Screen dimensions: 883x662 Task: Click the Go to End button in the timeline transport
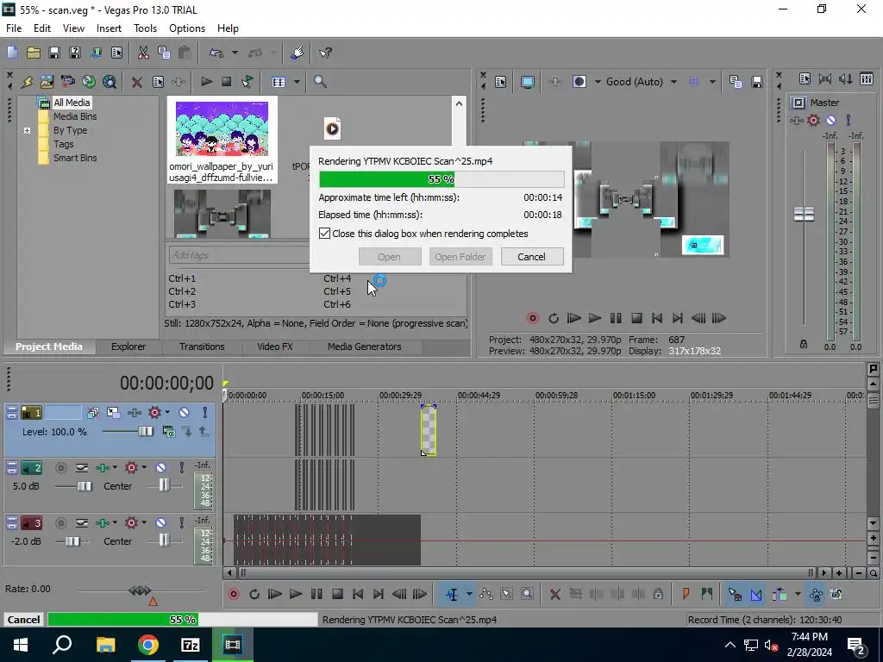(379, 594)
